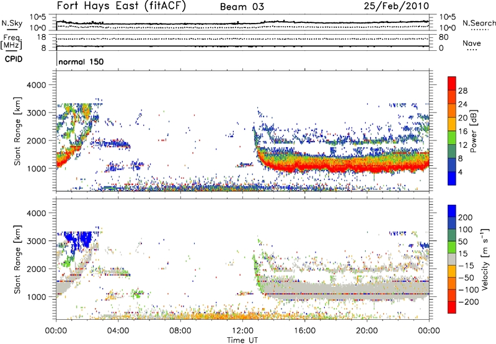Viewport: 496px width, 344px height.
Task: Select the Beam 03 label
Action: (x=242, y=7)
